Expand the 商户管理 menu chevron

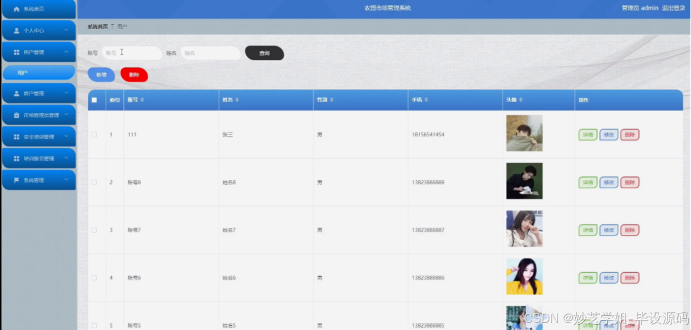click(67, 93)
